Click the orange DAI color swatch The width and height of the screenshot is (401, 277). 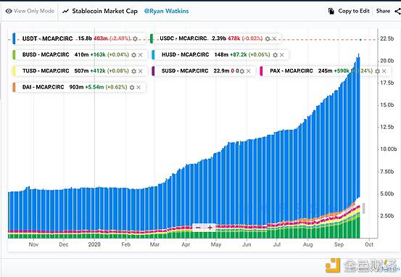point(14,88)
